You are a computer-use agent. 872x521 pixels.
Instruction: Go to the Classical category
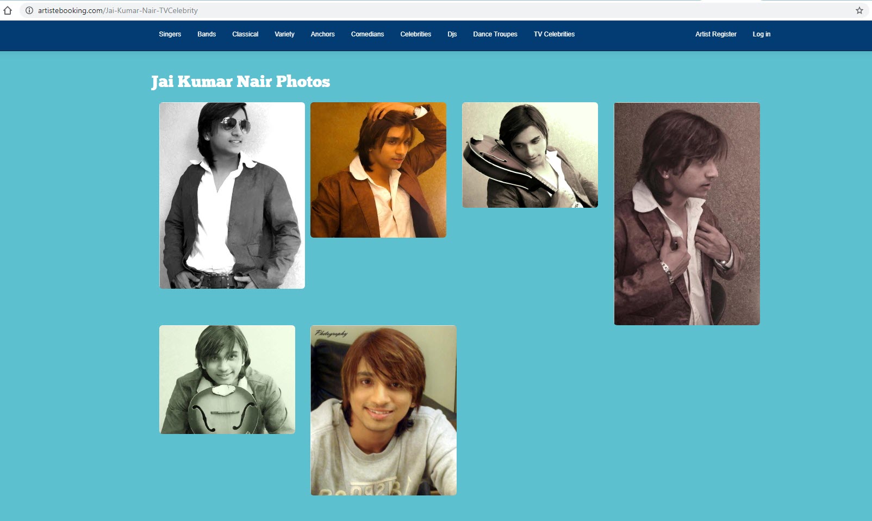(x=245, y=34)
